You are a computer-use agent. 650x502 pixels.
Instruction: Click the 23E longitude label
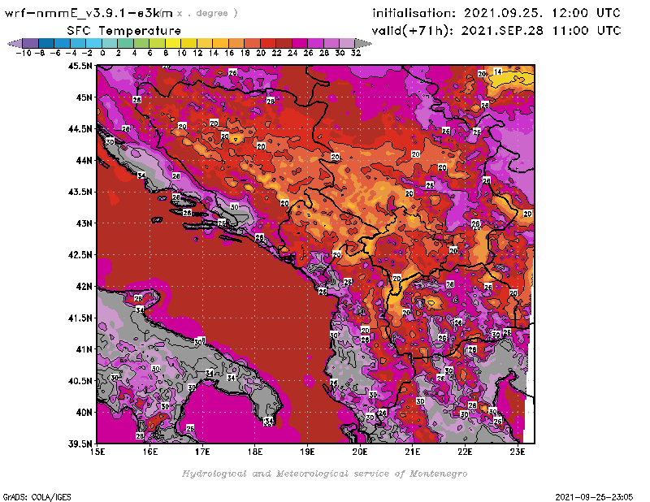(x=518, y=452)
